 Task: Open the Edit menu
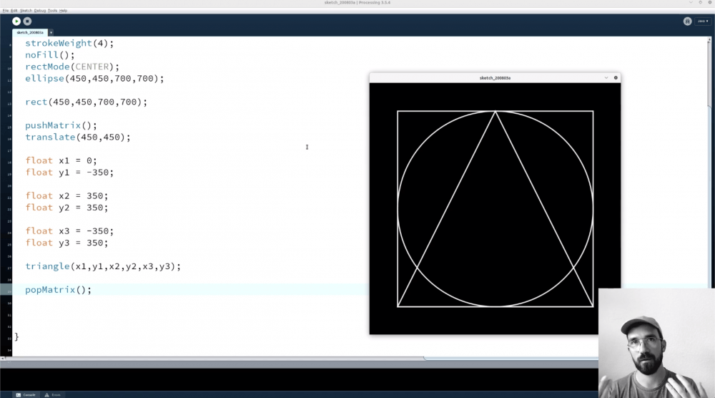(x=14, y=11)
